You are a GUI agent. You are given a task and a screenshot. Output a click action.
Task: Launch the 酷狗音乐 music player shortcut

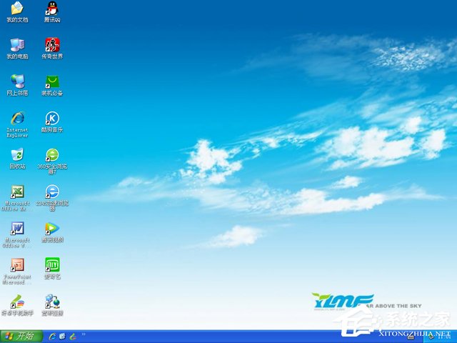pos(52,119)
